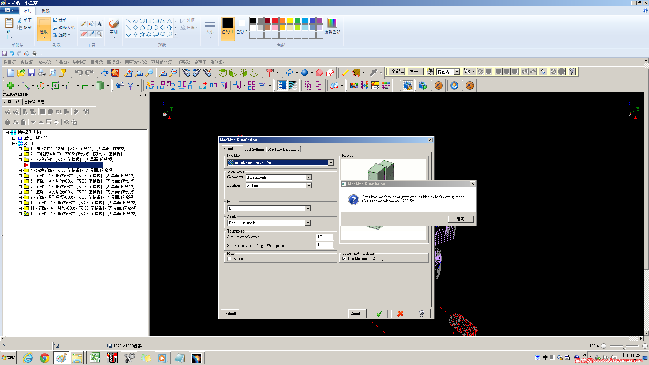This screenshot has width=649, height=365.
Task: Open the Machine dropdown mazak-variaxis 730-5x
Action: (331, 163)
